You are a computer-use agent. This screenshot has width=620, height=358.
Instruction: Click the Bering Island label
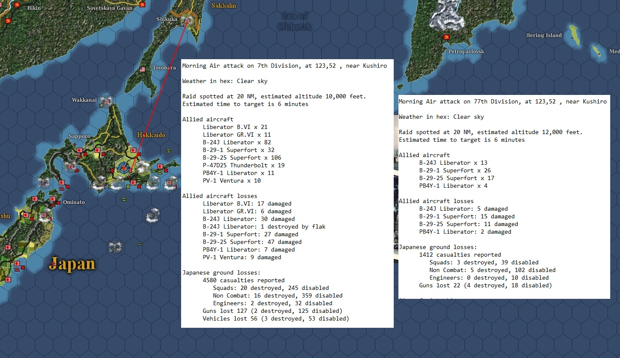pyautogui.click(x=544, y=35)
